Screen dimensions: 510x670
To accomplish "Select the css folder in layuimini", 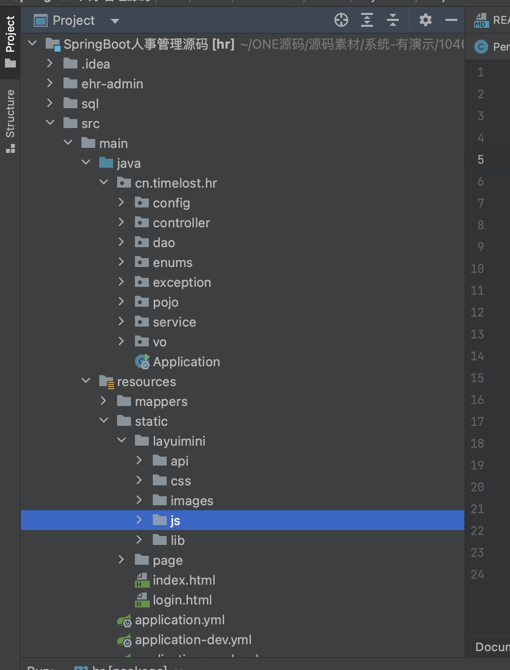I will (x=181, y=481).
